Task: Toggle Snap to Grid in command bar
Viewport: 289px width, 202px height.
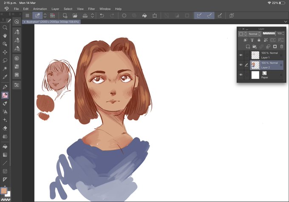Action: point(220,16)
